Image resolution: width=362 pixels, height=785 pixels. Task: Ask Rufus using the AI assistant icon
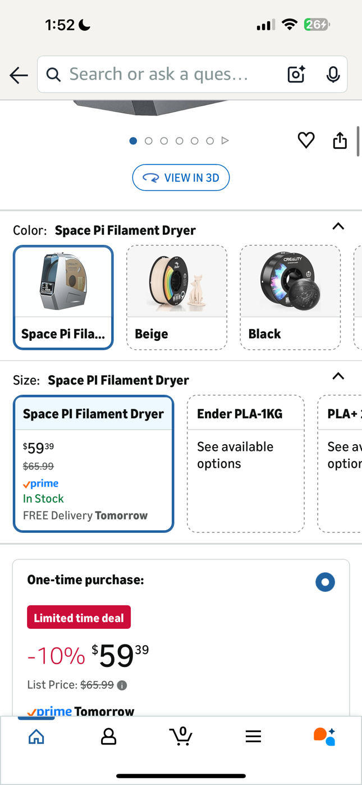[326, 736]
